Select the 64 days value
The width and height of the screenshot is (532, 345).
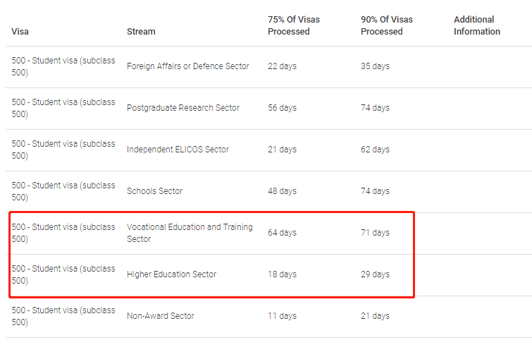[x=283, y=233]
